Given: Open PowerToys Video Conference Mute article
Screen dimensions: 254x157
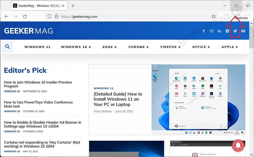Looking at the screenshot, I should 38,104.
